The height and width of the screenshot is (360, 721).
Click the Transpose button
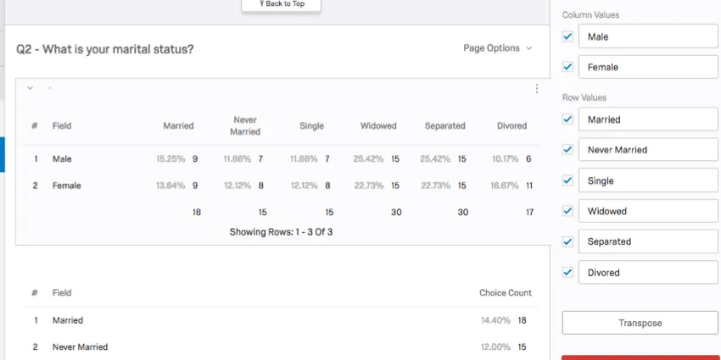640,323
